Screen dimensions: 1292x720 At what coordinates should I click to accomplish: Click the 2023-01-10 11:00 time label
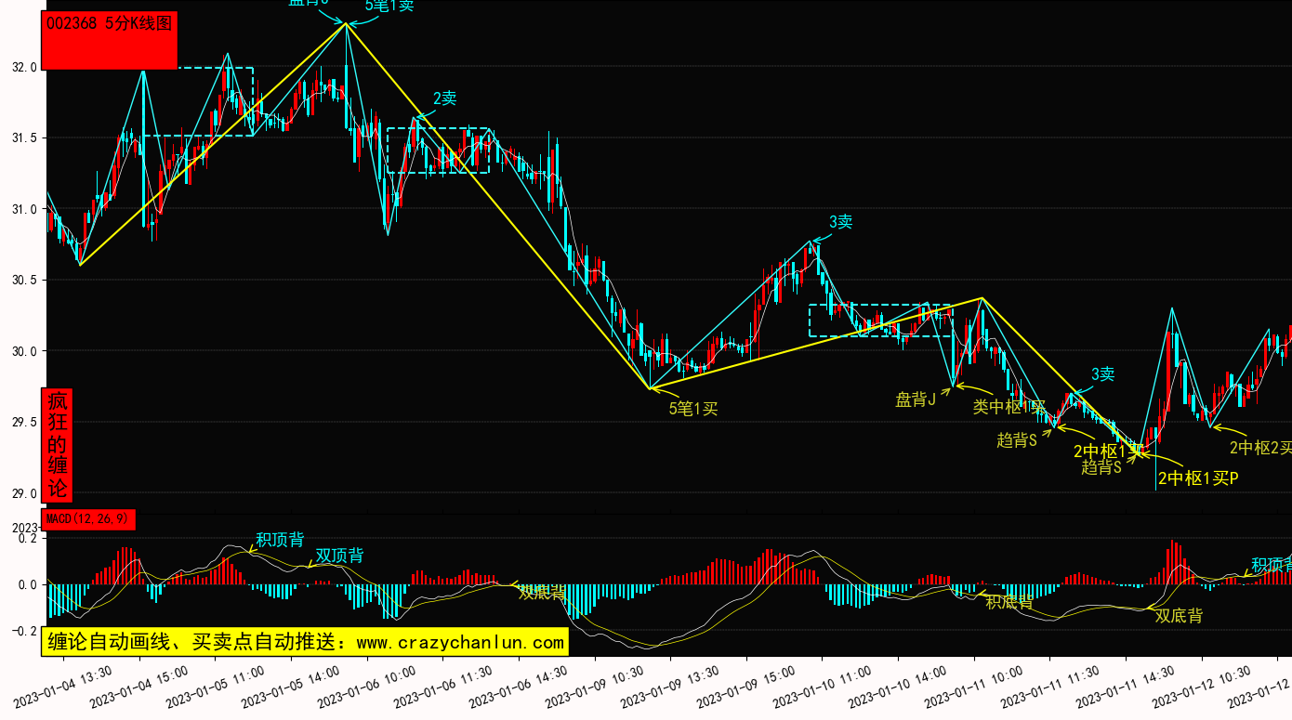[x=822, y=687]
